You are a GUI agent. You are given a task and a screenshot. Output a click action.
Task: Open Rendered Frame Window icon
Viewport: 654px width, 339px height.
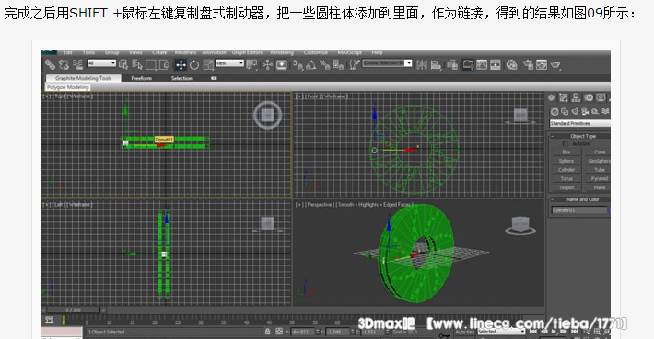542,64
